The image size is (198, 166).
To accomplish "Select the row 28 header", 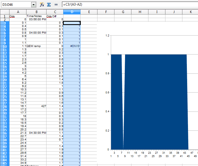I will click(4, 106).
